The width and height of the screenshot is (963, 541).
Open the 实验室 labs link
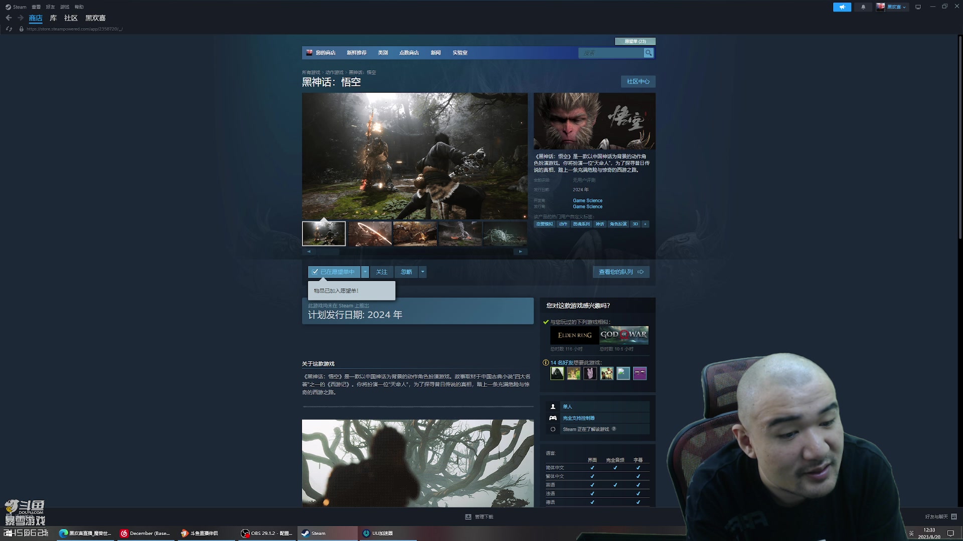(460, 53)
